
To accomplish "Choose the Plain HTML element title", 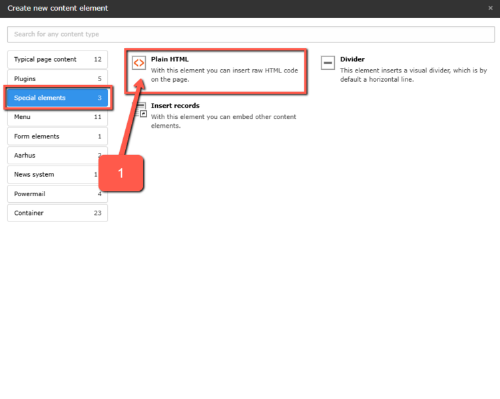I will point(170,59).
